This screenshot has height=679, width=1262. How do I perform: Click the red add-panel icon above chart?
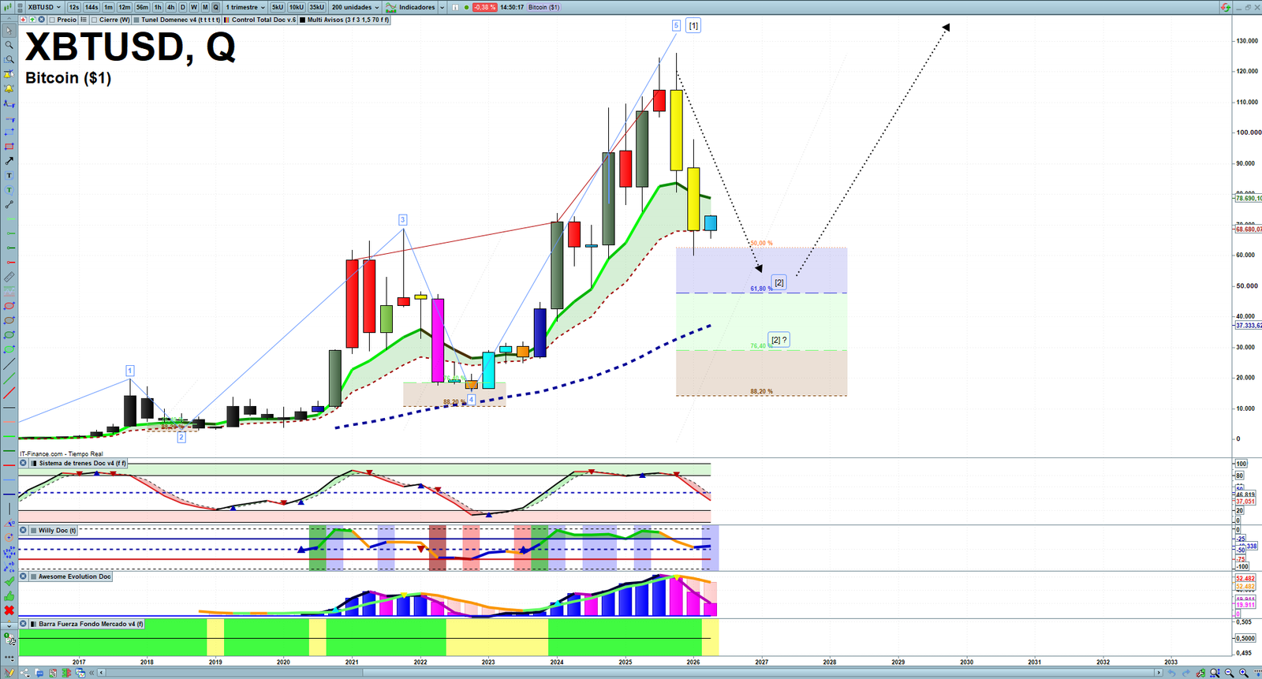(24, 20)
